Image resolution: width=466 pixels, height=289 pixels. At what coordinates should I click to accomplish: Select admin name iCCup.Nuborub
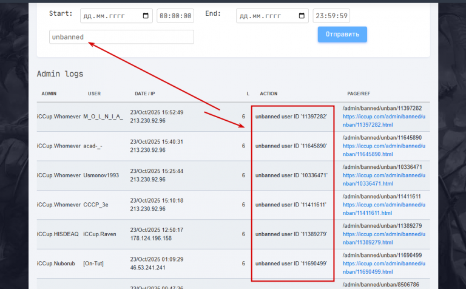point(56,263)
